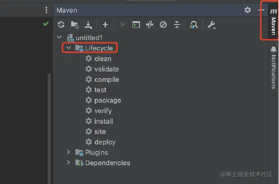
Task: Toggle Maven sidebar tab
Action: pyautogui.click(x=273, y=22)
